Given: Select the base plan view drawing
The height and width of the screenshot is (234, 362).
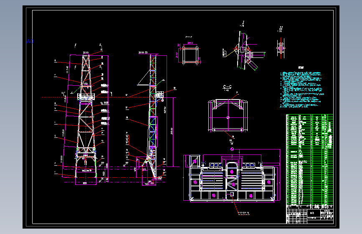Looking at the screenshot, I should tap(232, 179).
